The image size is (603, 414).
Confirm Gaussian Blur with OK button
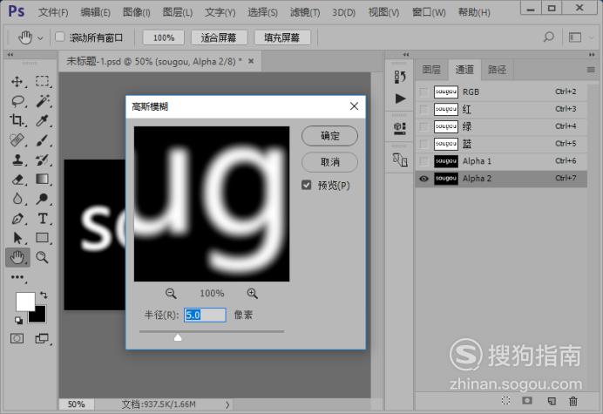(330, 136)
